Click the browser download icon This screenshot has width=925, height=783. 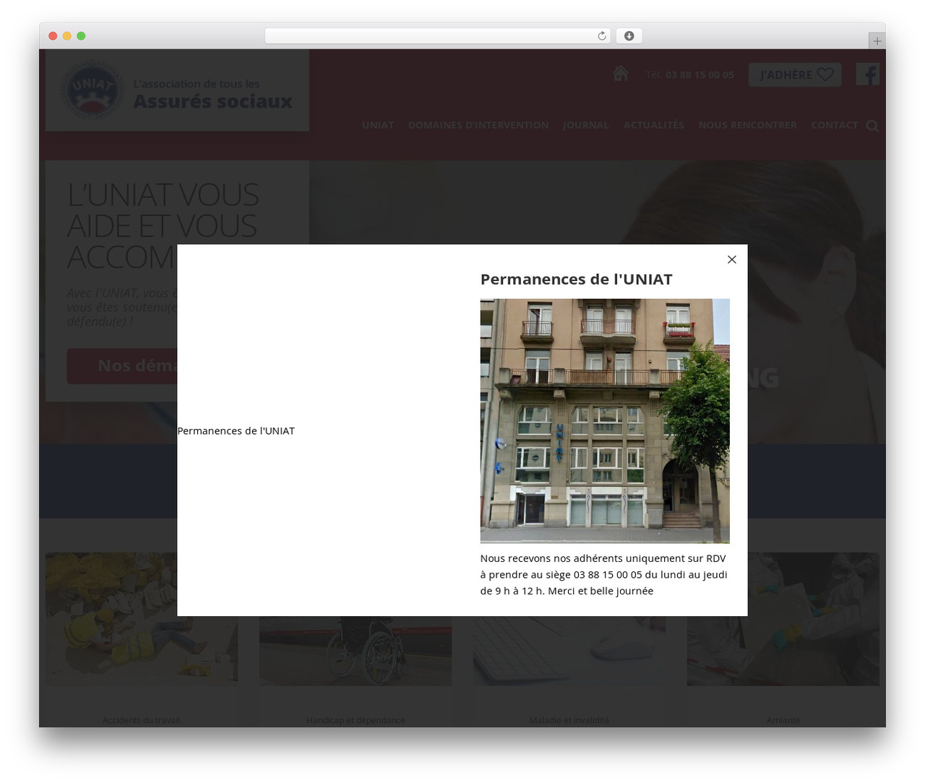[629, 36]
